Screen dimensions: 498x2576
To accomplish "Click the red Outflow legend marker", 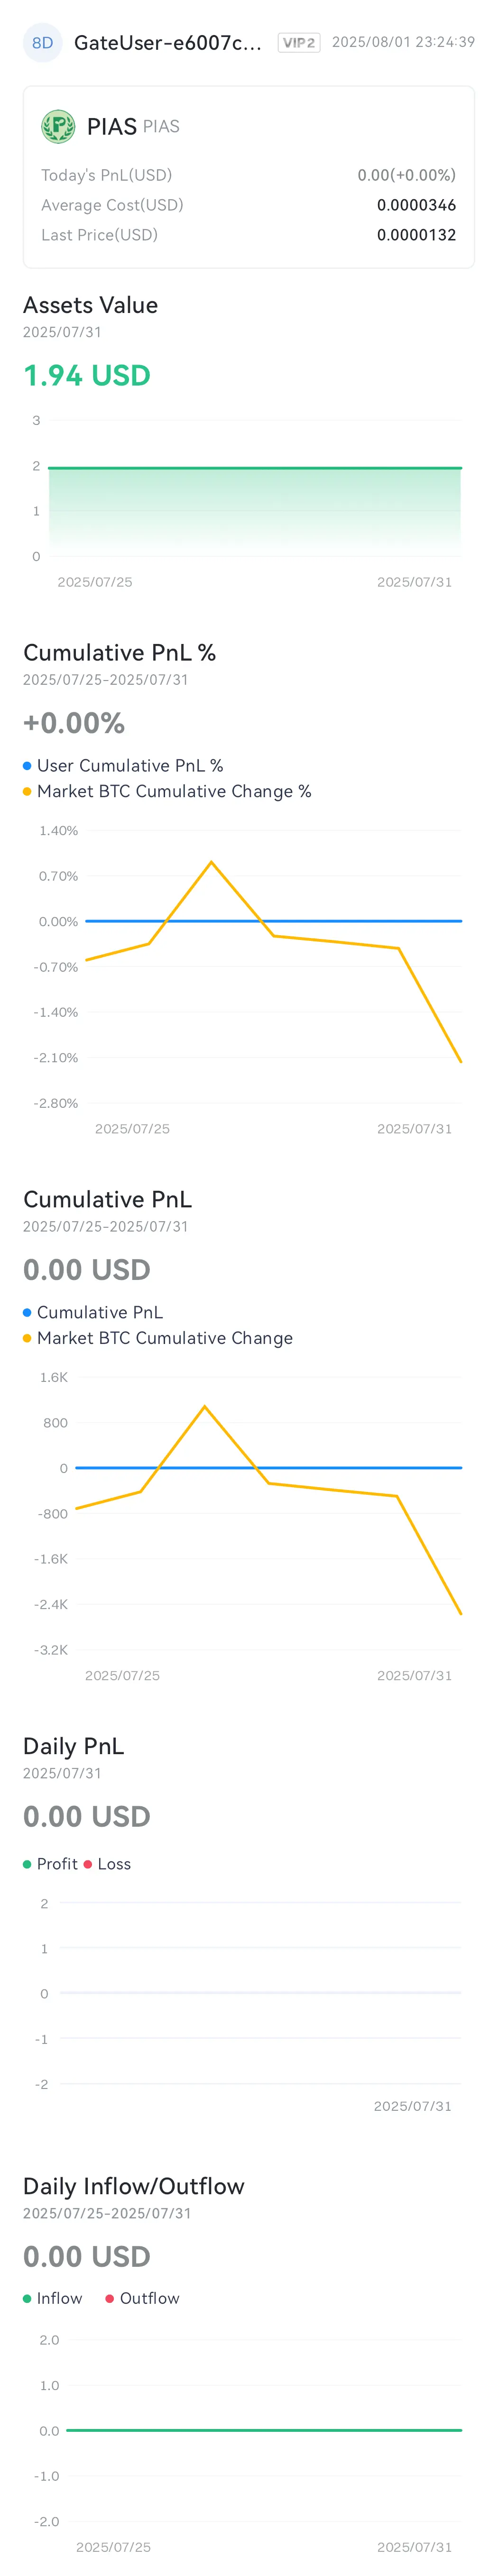I will (x=110, y=2298).
